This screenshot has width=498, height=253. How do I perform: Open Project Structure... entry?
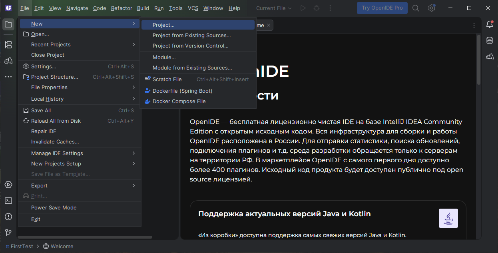[80, 77]
